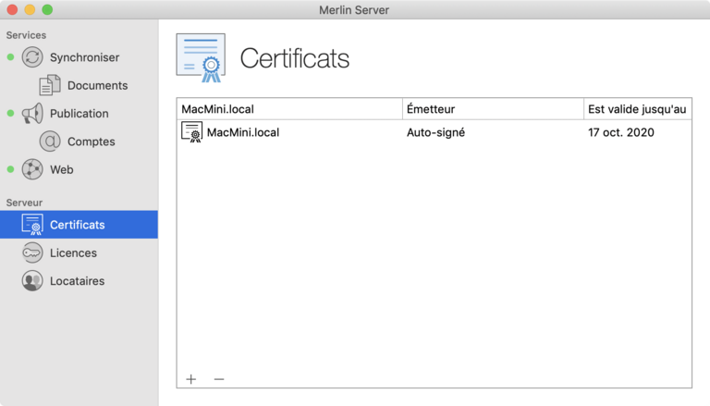Image resolution: width=710 pixels, height=406 pixels.
Task: Minimize the Merlin Server window
Action: tap(30, 9)
